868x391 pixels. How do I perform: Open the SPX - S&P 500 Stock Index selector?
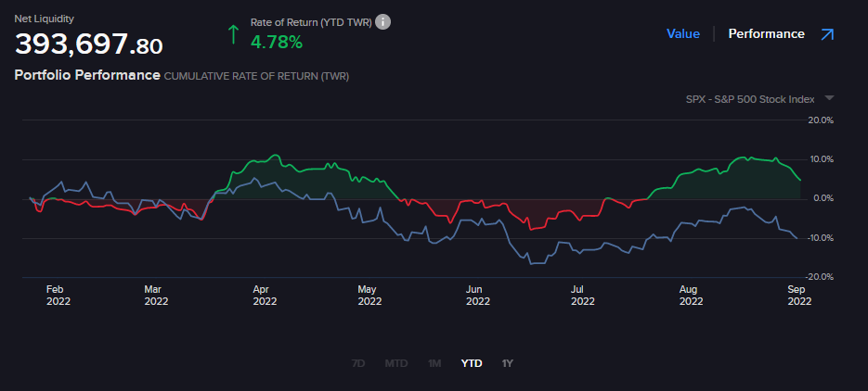pos(748,98)
